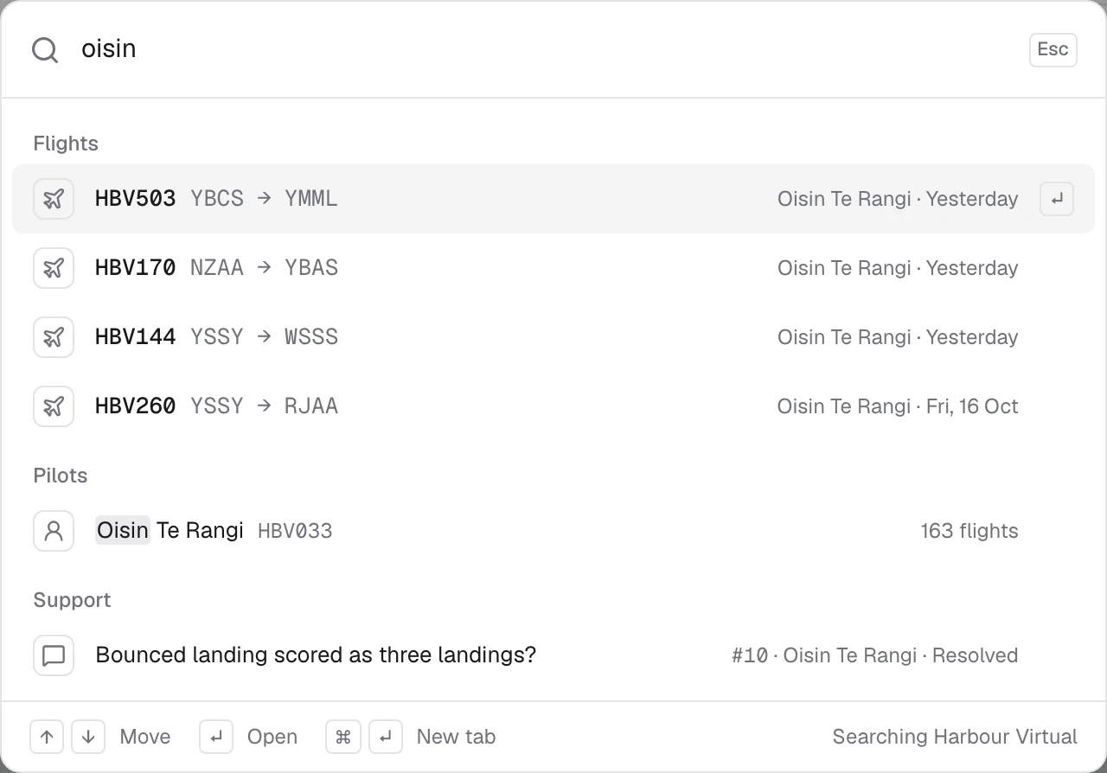Screen dimensions: 1107x773
Task: Open "Bounced landing scored as three landings?" ticket
Action: point(553,655)
